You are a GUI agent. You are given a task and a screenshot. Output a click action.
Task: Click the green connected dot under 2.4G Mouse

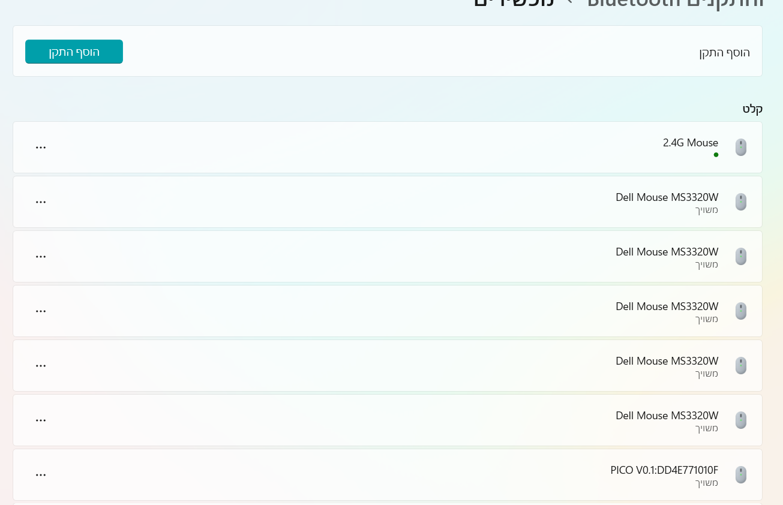point(716,155)
